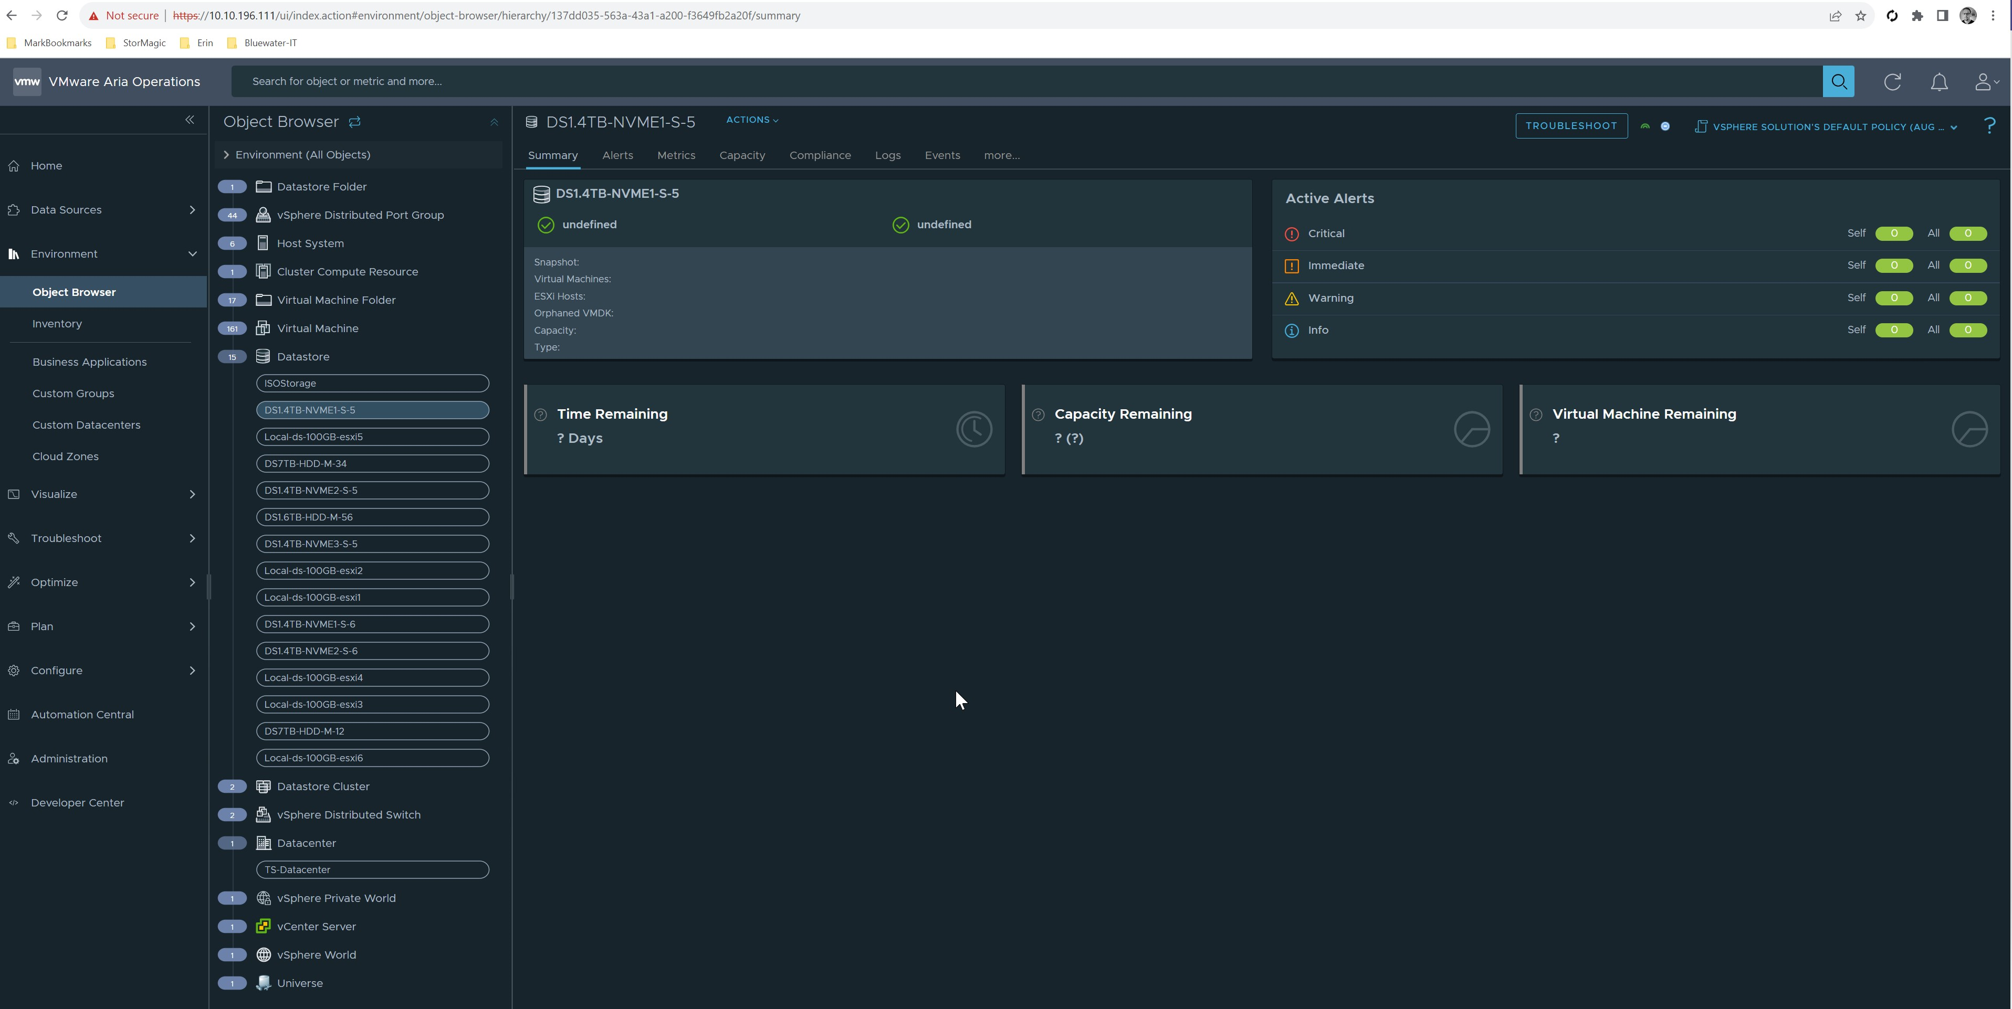The image size is (2012, 1009).
Task: Click Capacity Remaining help icon
Action: click(x=1038, y=415)
